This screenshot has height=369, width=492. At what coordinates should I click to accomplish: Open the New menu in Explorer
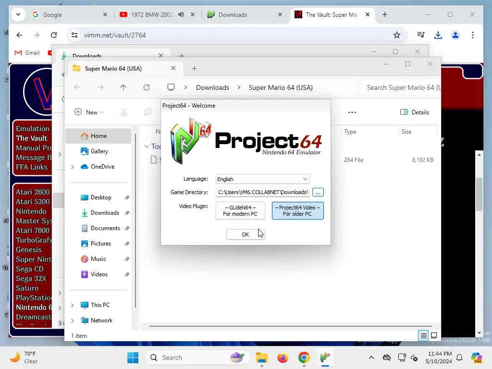89,112
